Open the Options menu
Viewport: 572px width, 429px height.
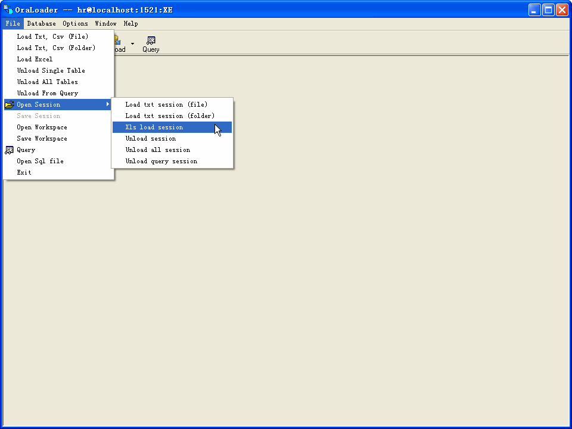point(75,23)
